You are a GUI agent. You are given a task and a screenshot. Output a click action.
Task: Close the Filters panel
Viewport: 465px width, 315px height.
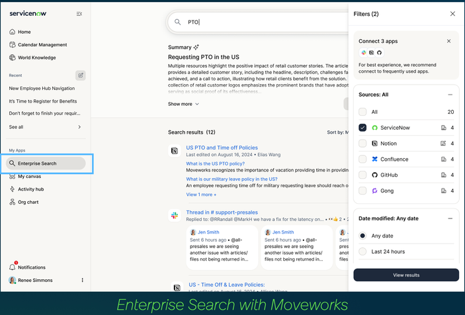click(x=452, y=14)
